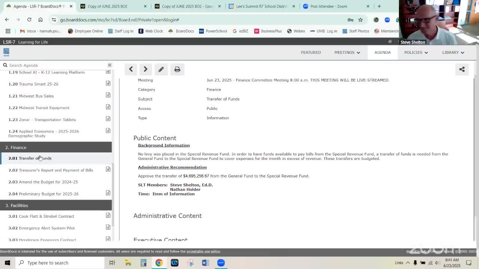Click the Windows Start button
The image size is (479, 269).
tap(7, 263)
